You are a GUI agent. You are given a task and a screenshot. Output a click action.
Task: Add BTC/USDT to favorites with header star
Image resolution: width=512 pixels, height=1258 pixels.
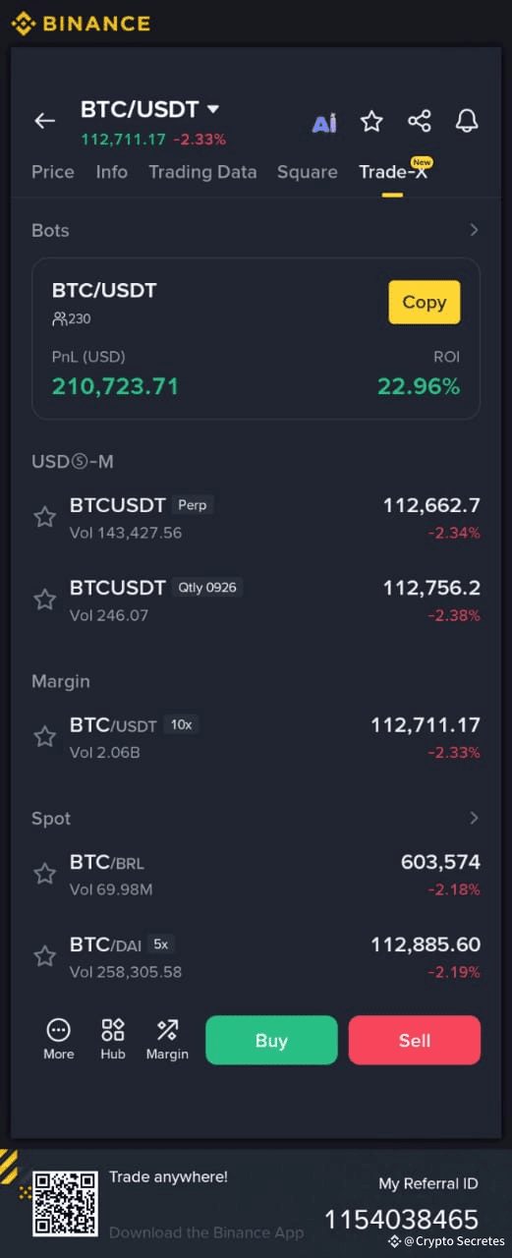371,121
